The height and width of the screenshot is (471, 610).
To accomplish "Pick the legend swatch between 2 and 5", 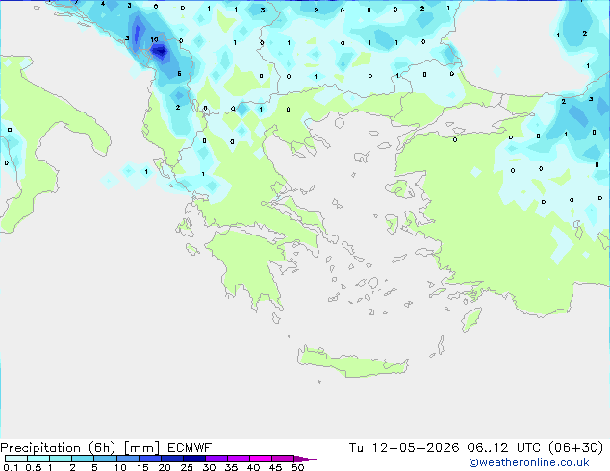I will tap(83, 459).
